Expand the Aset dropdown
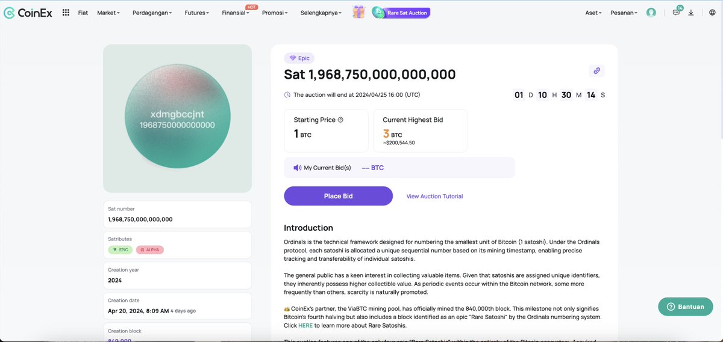Viewport: 723px width, 342px height. tap(593, 13)
